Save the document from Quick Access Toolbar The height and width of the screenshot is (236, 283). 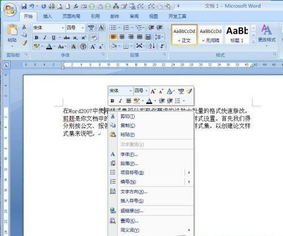(x=24, y=6)
